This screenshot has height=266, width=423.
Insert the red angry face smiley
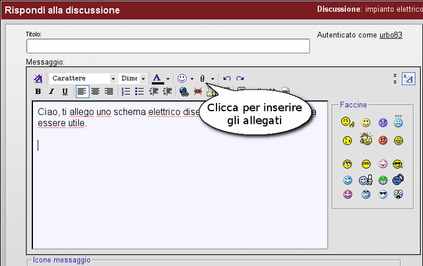383,140
